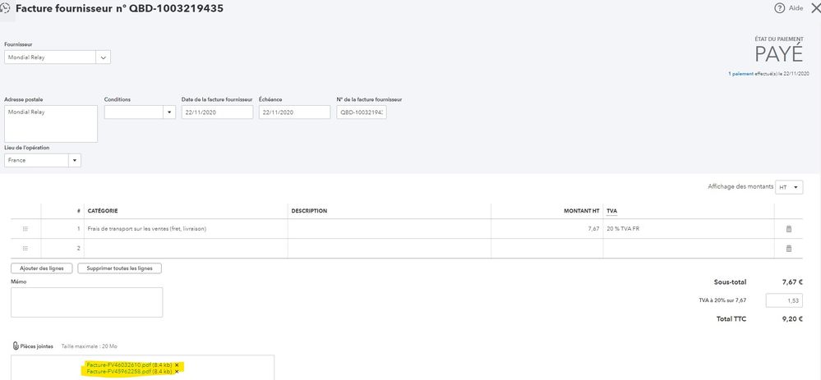821x380 pixels.
Task: Open the 1 paiement link
Action: [x=740, y=74]
